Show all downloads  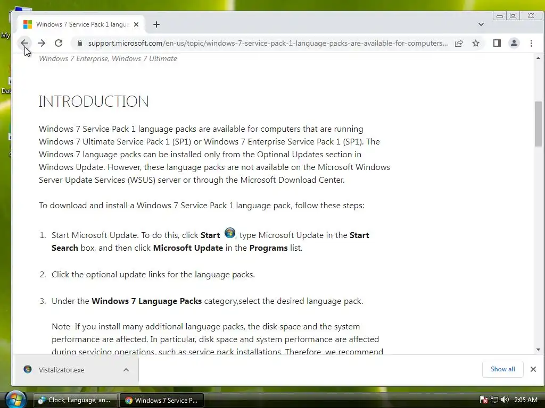tap(502, 369)
